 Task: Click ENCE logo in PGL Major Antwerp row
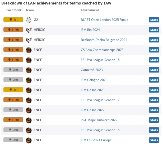click(x=29, y=120)
